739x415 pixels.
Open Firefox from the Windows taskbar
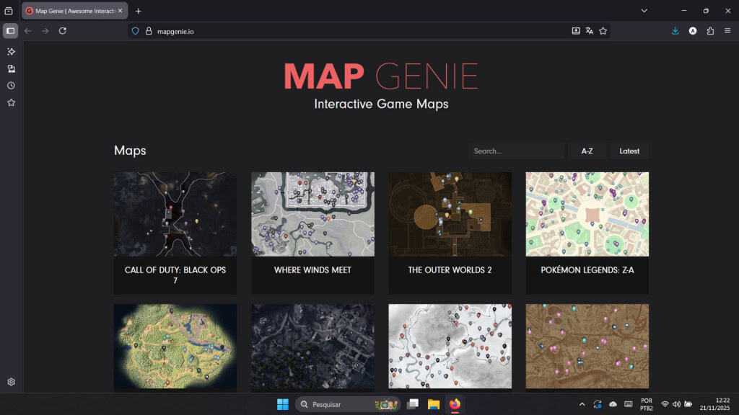453,404
